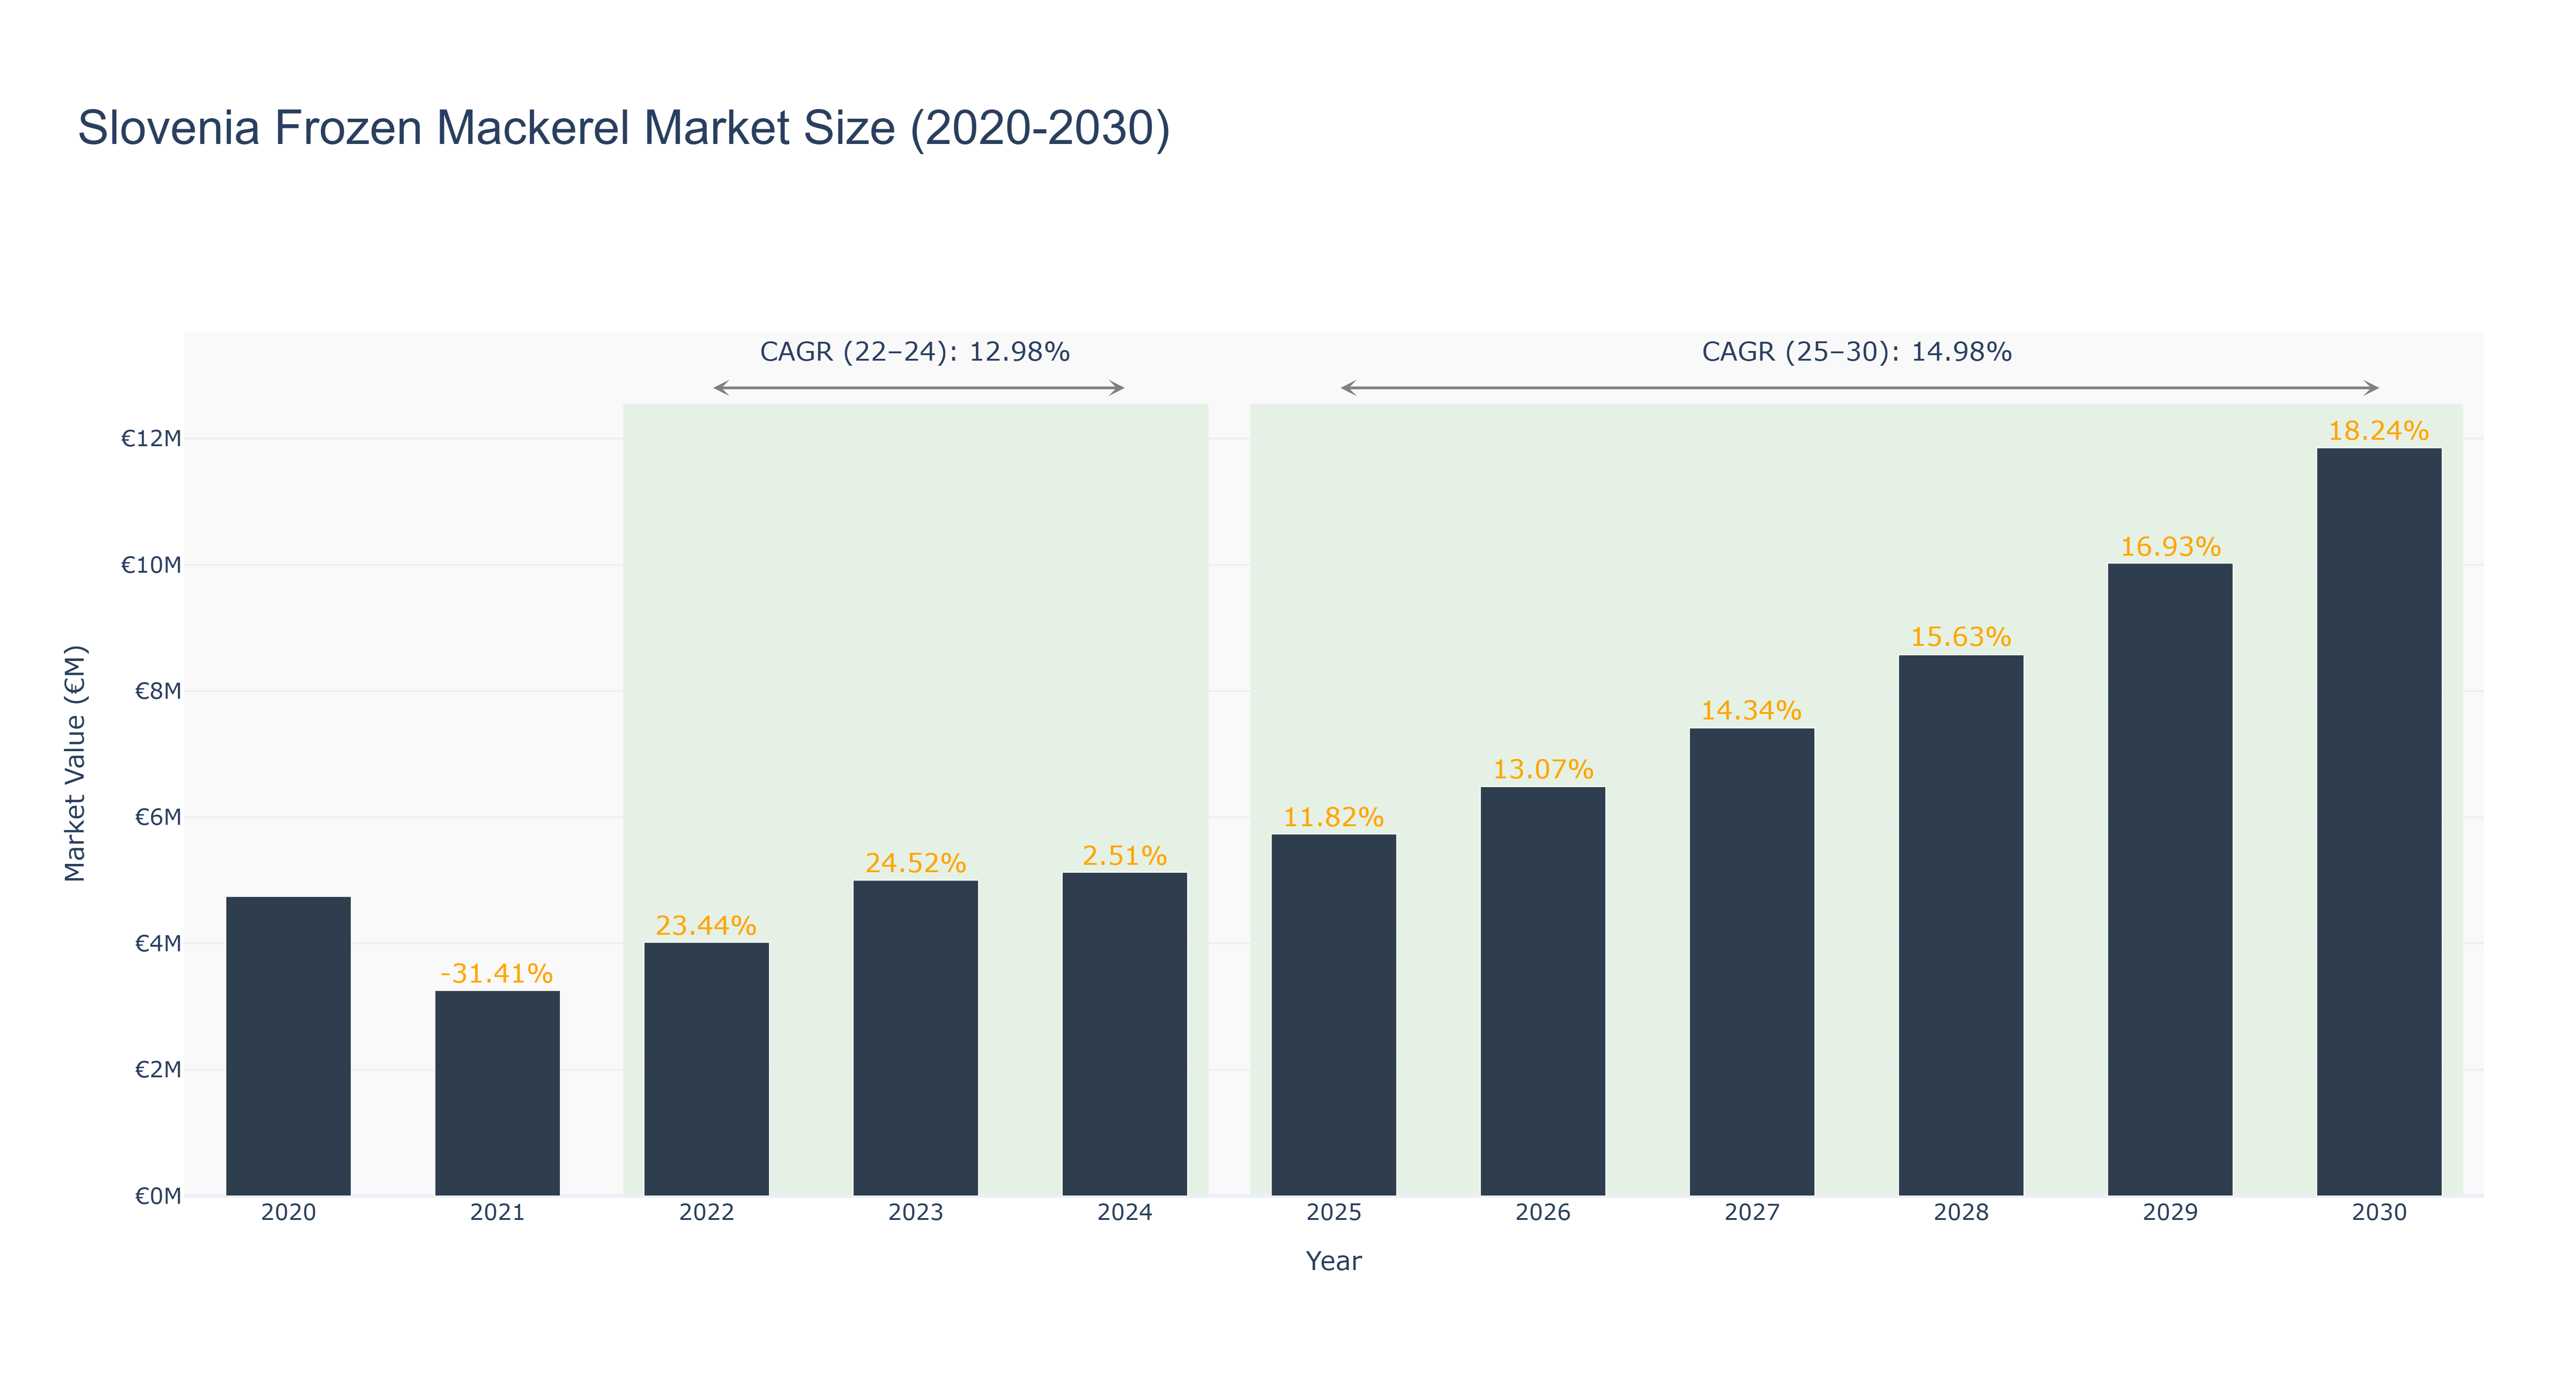The height and width of the screenshot is (1380, 2576).
Task: Click the 'Year' x-axis title
Action: pos(1334,1261)
